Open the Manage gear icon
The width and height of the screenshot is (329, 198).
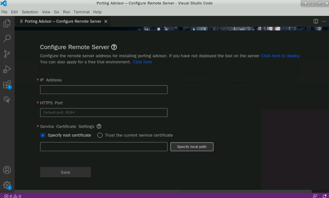[7, 185]
